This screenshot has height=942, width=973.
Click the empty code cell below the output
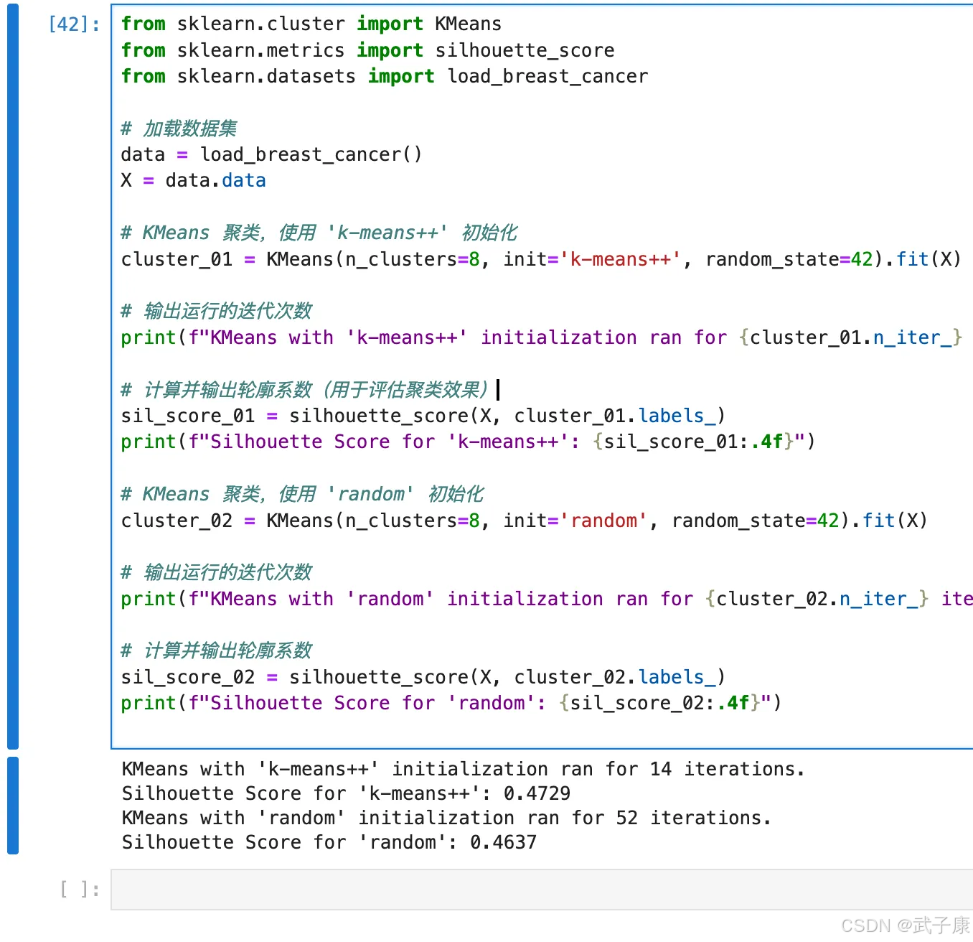click(x=542, y=890)
